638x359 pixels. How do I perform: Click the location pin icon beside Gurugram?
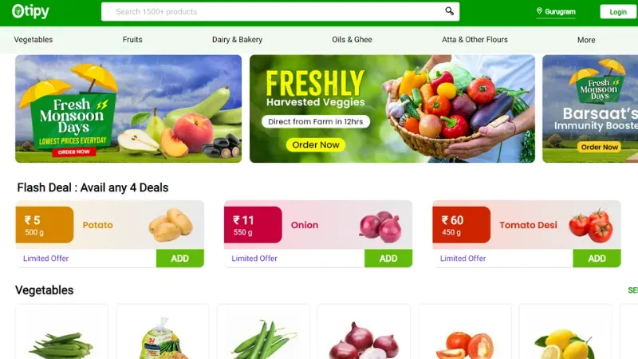[540, 11]
